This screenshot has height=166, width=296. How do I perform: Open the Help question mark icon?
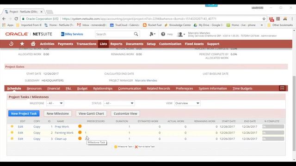coord(163,34)
